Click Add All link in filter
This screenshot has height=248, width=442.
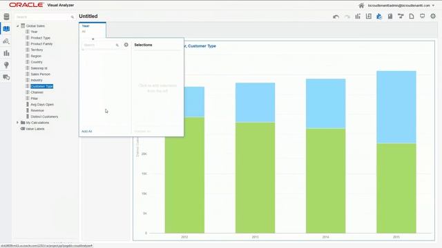click(87, 132)
